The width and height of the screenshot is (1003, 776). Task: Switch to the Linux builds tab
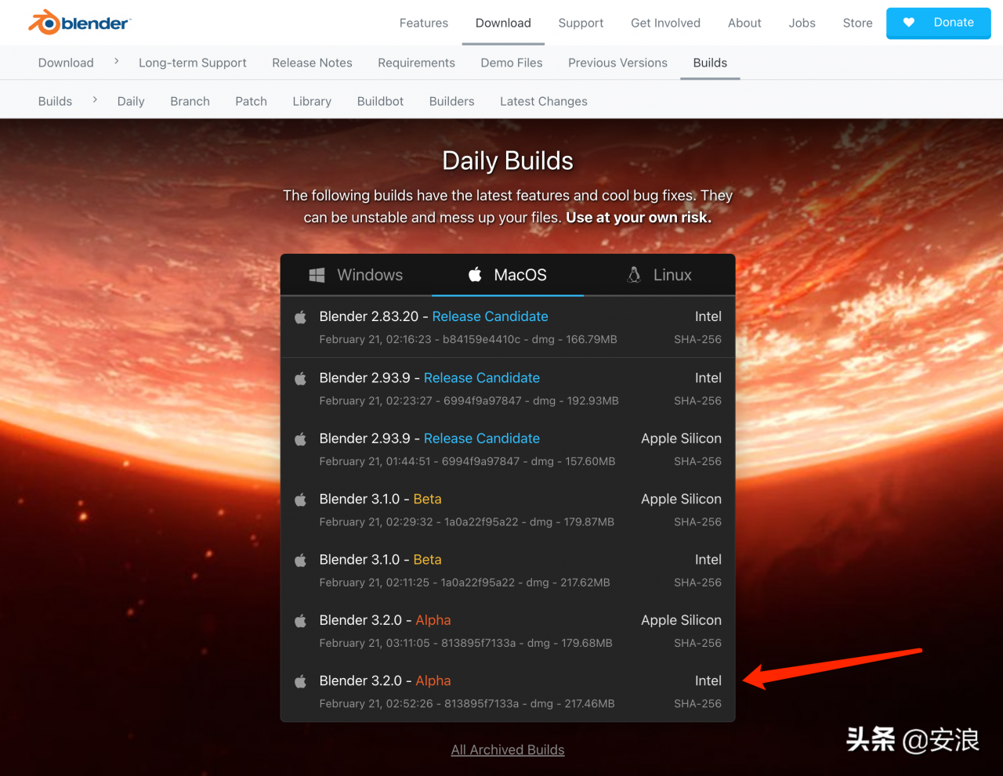tap(660, 275)
